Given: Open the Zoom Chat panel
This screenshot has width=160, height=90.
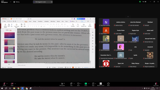Looking at the screenshot, I should pyautogui.click(x=71, y=84).
